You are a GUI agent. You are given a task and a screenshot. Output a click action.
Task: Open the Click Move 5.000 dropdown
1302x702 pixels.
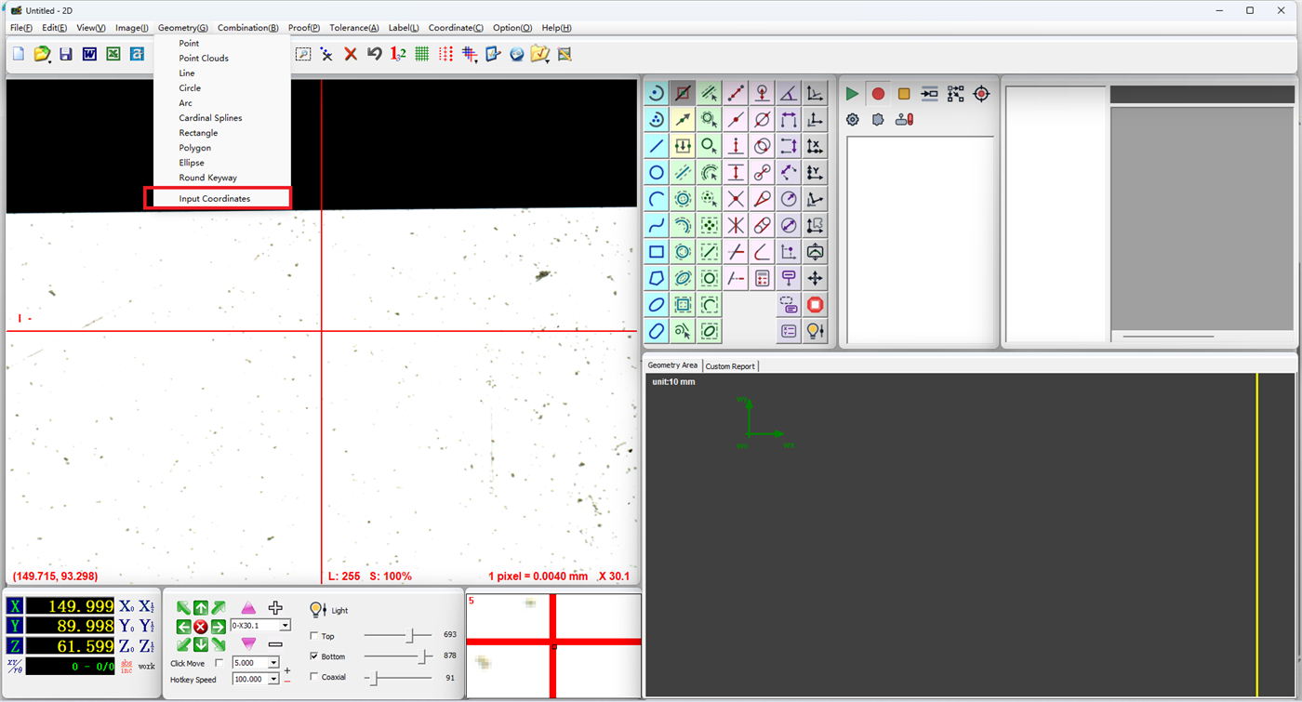[x=273, y=663]
